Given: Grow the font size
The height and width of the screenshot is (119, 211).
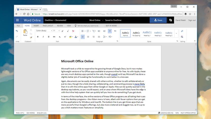Looking at the screenshot, I should 63,31.
